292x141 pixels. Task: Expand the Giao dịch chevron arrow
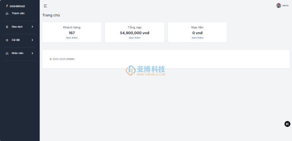32,27
